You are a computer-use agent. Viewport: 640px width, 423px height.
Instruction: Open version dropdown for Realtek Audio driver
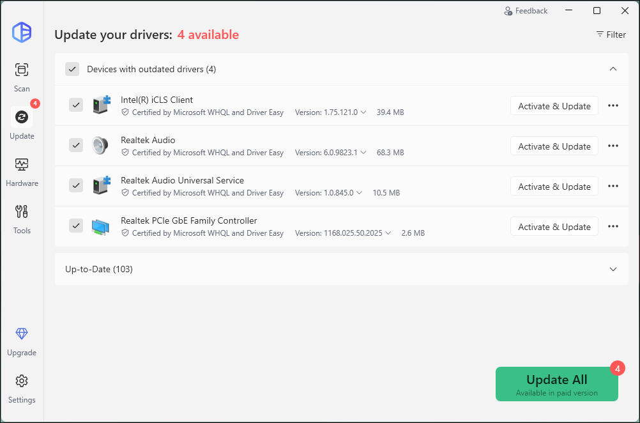click(363, 153)
